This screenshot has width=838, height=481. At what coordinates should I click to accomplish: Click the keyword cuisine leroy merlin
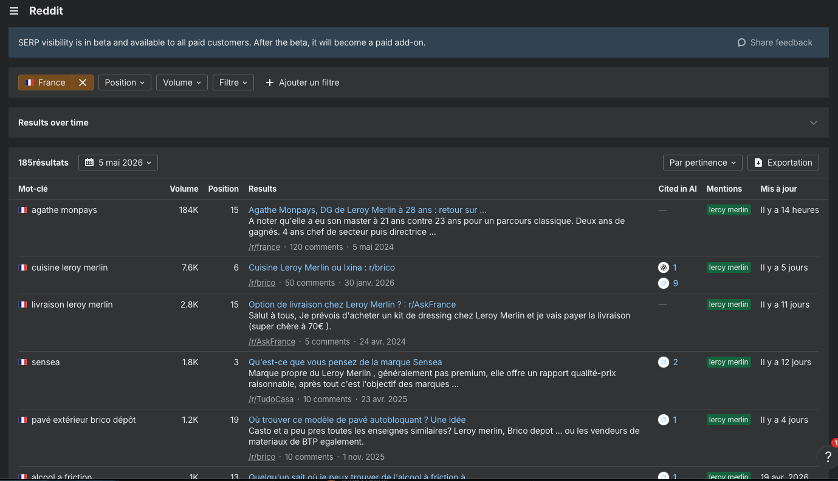point(70,267)
